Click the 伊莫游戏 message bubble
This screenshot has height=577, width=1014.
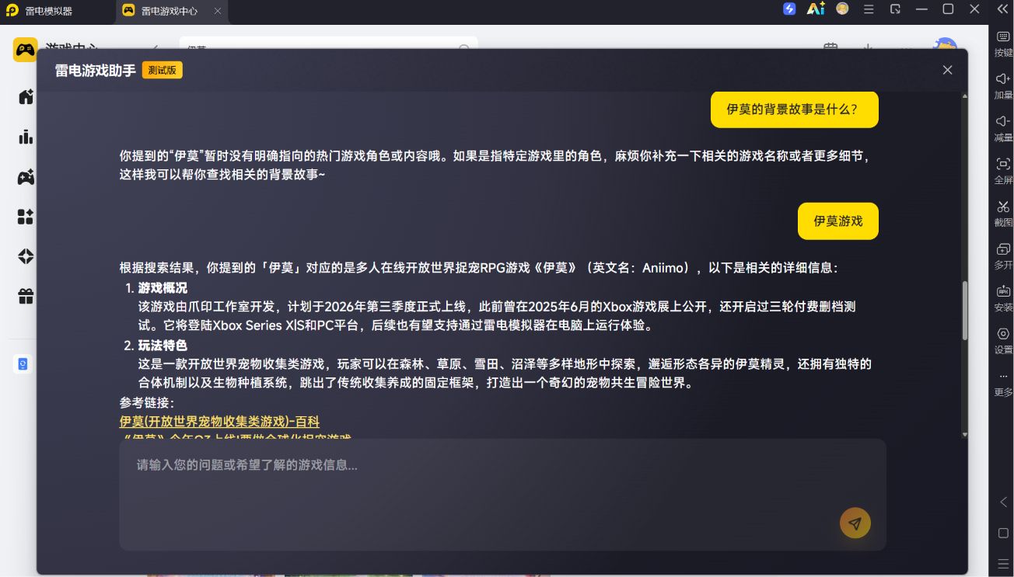[x=837, y=221]
